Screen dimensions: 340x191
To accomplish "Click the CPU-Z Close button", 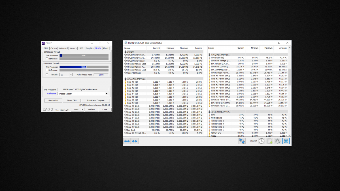I will (x=105, y=110).
